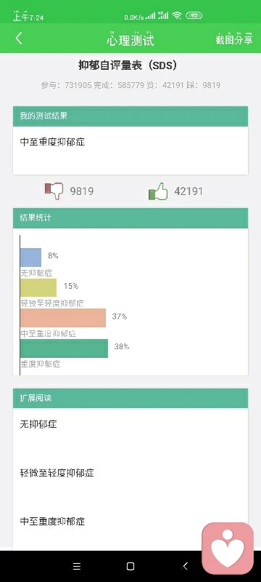Tap Android home square button

[x=130, y=566]
